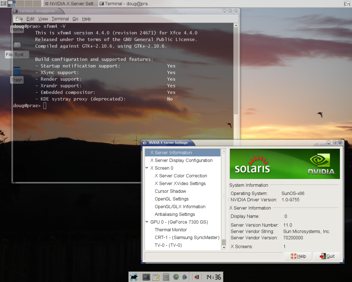Open Thermal Monitor page
Screen dimensions: 352x282
pos(183,230)
